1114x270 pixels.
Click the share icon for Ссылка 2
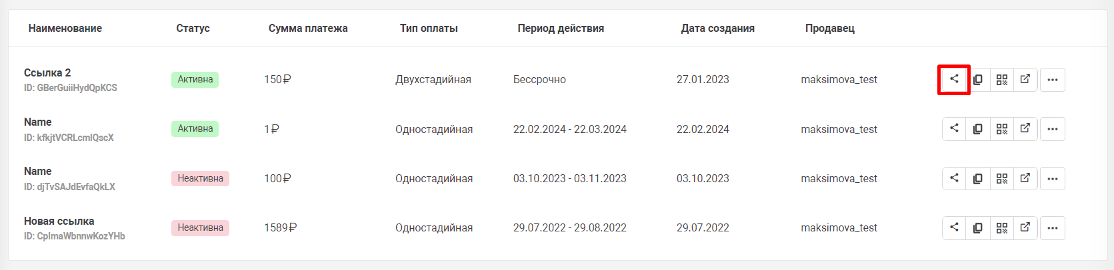954,79
